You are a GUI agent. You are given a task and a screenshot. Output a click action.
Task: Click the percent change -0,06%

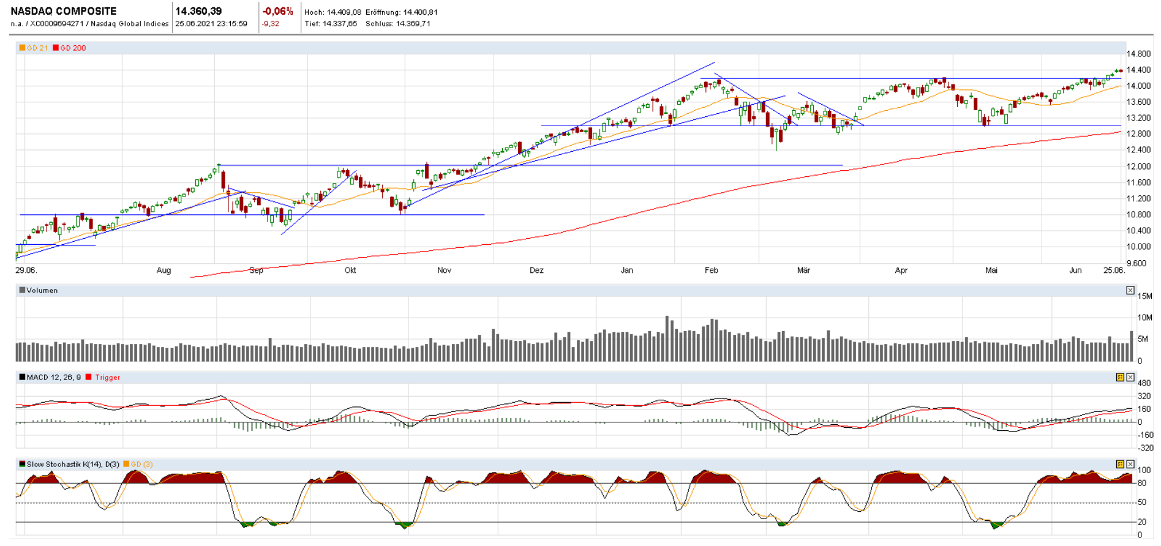click(277, 11)
